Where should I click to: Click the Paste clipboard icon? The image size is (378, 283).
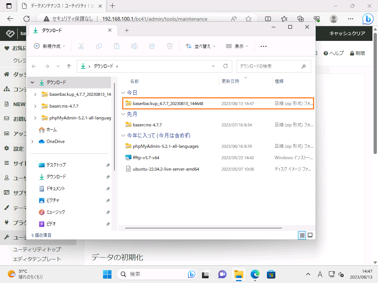coord(117,46)
